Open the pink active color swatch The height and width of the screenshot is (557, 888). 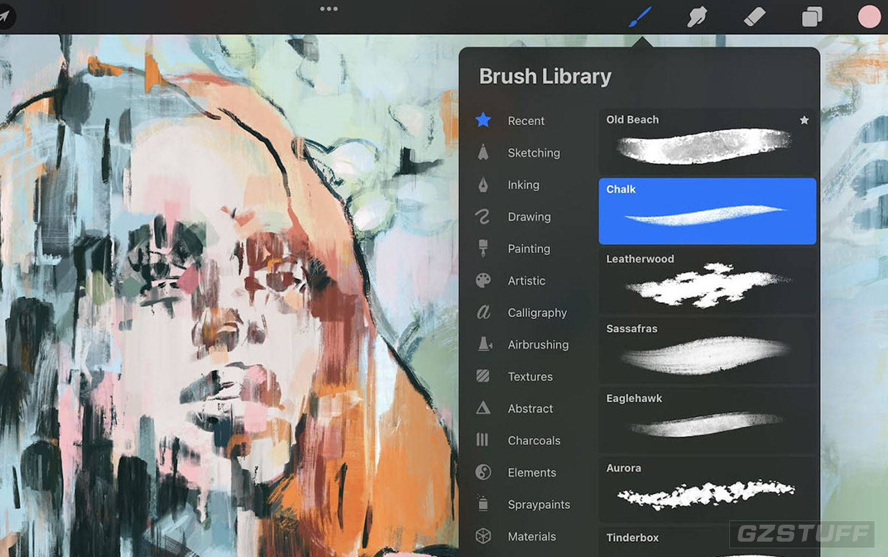tap(869, 17)
